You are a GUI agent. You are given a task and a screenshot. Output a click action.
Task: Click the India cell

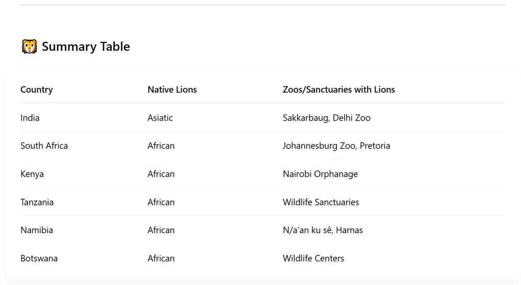click(30, 118)
